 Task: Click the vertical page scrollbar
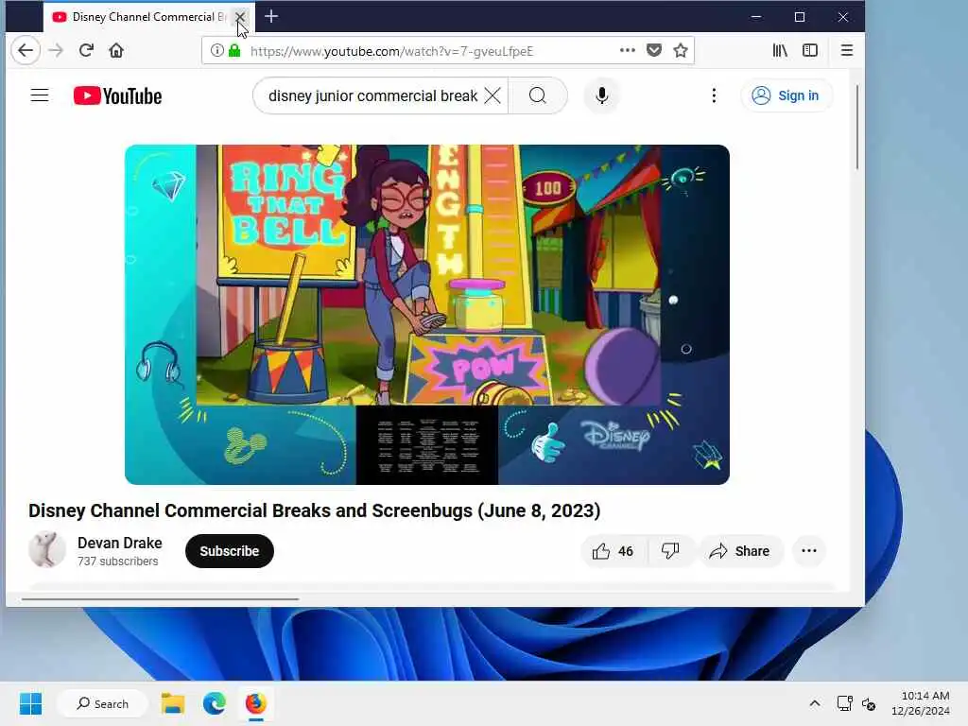click(856, 127)
